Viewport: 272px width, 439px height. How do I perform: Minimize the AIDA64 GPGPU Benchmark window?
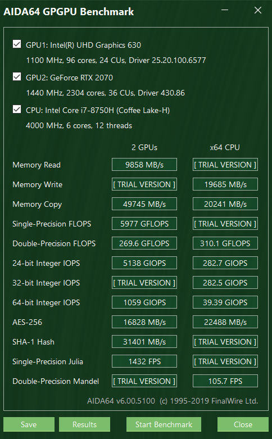tap(224, 10)
